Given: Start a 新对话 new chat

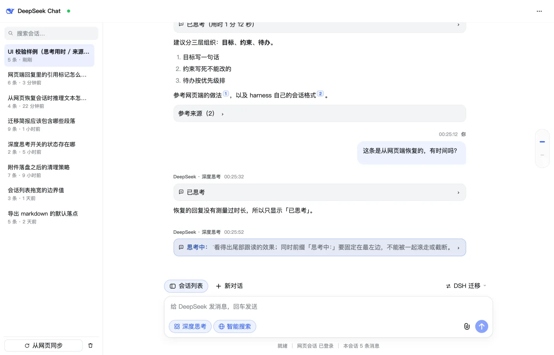Looking at the screenshot, I should (229, 286).
